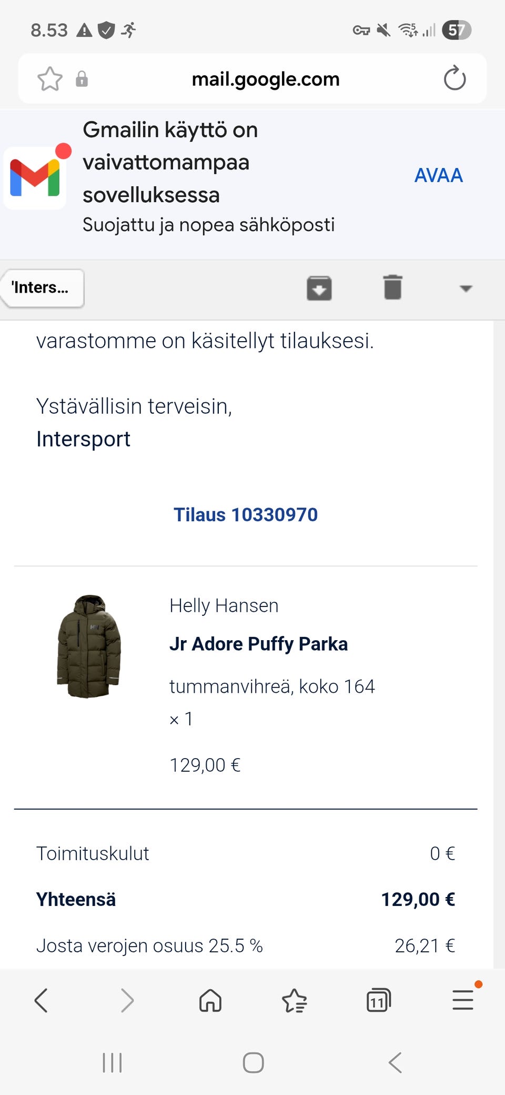Go back to 'Inters...' conversation list

coord(42,288)
